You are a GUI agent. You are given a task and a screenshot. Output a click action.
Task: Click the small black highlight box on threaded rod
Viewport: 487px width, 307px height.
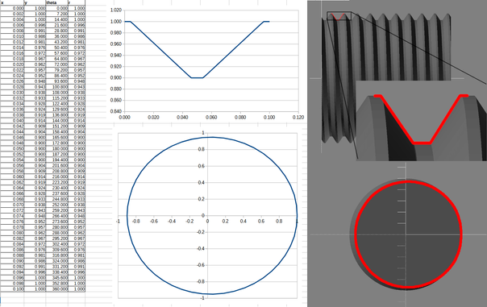pos(339,16)
